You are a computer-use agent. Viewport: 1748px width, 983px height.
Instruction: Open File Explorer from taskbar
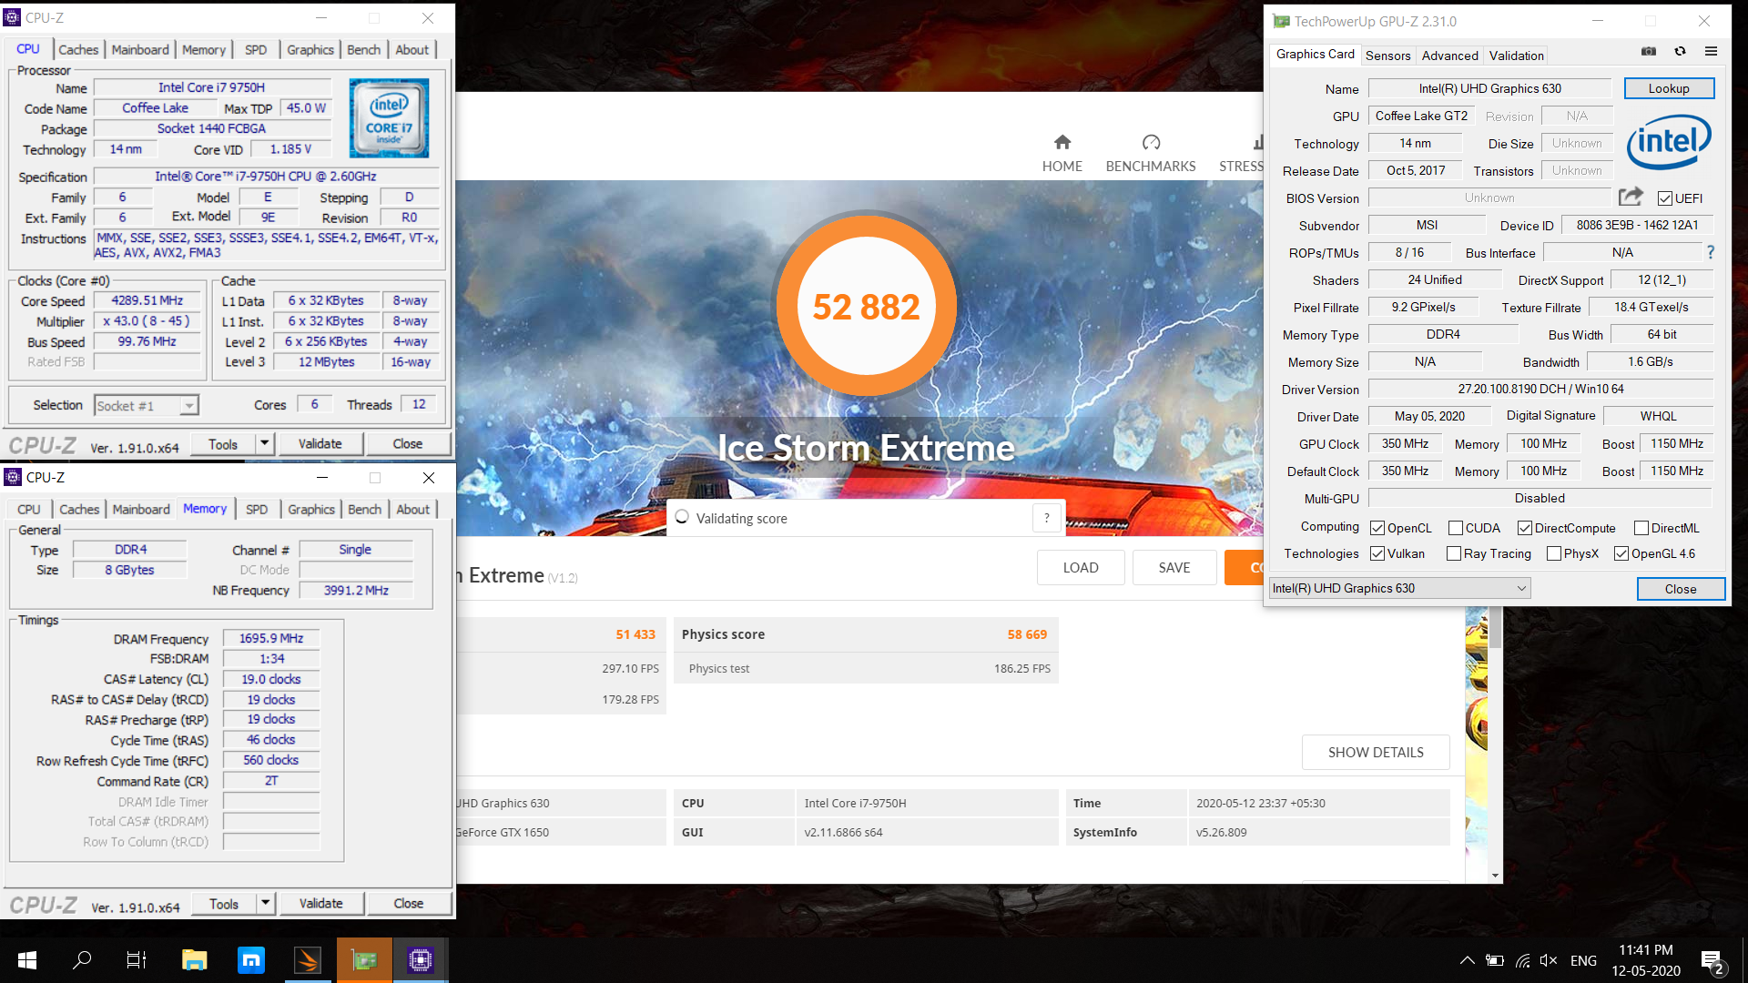coord(194,960)
